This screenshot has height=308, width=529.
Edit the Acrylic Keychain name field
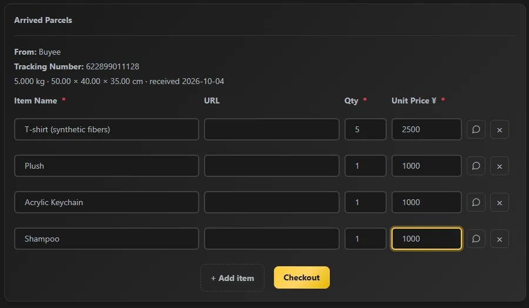pyautogui.click(x=106, y=202)
